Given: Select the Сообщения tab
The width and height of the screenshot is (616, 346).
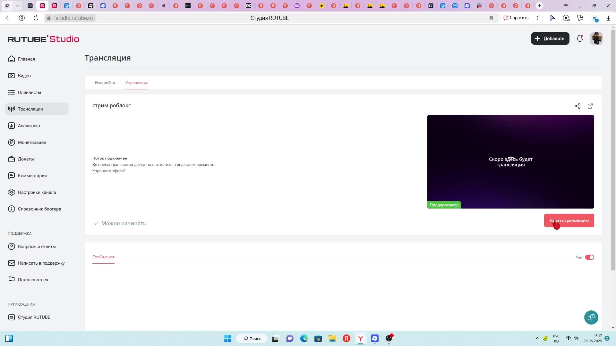Looking at the screenshot, I should tap(103, 257).
